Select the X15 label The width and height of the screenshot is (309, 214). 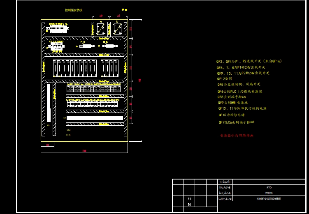(x=68, y=135)
